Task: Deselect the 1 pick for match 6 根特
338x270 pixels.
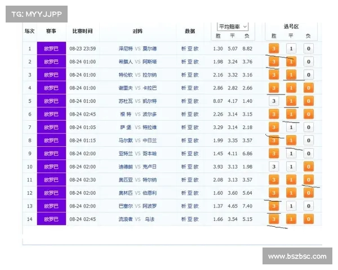Action: point(291,114)
